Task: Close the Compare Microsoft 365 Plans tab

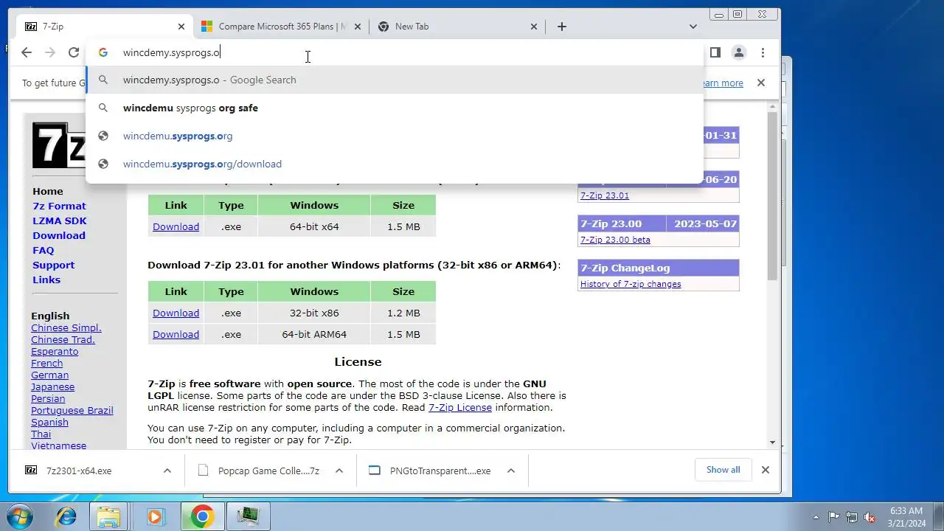Action: coord(358,27)
